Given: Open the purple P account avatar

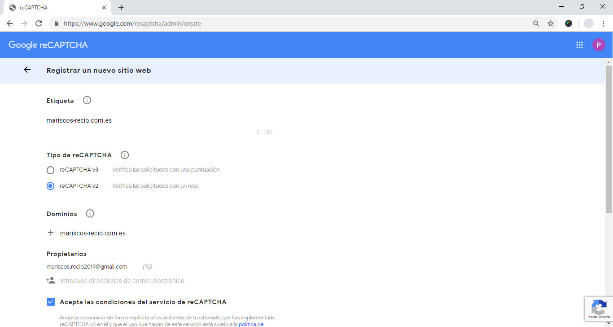Looking at the screenshot, I should pos(599,45).
